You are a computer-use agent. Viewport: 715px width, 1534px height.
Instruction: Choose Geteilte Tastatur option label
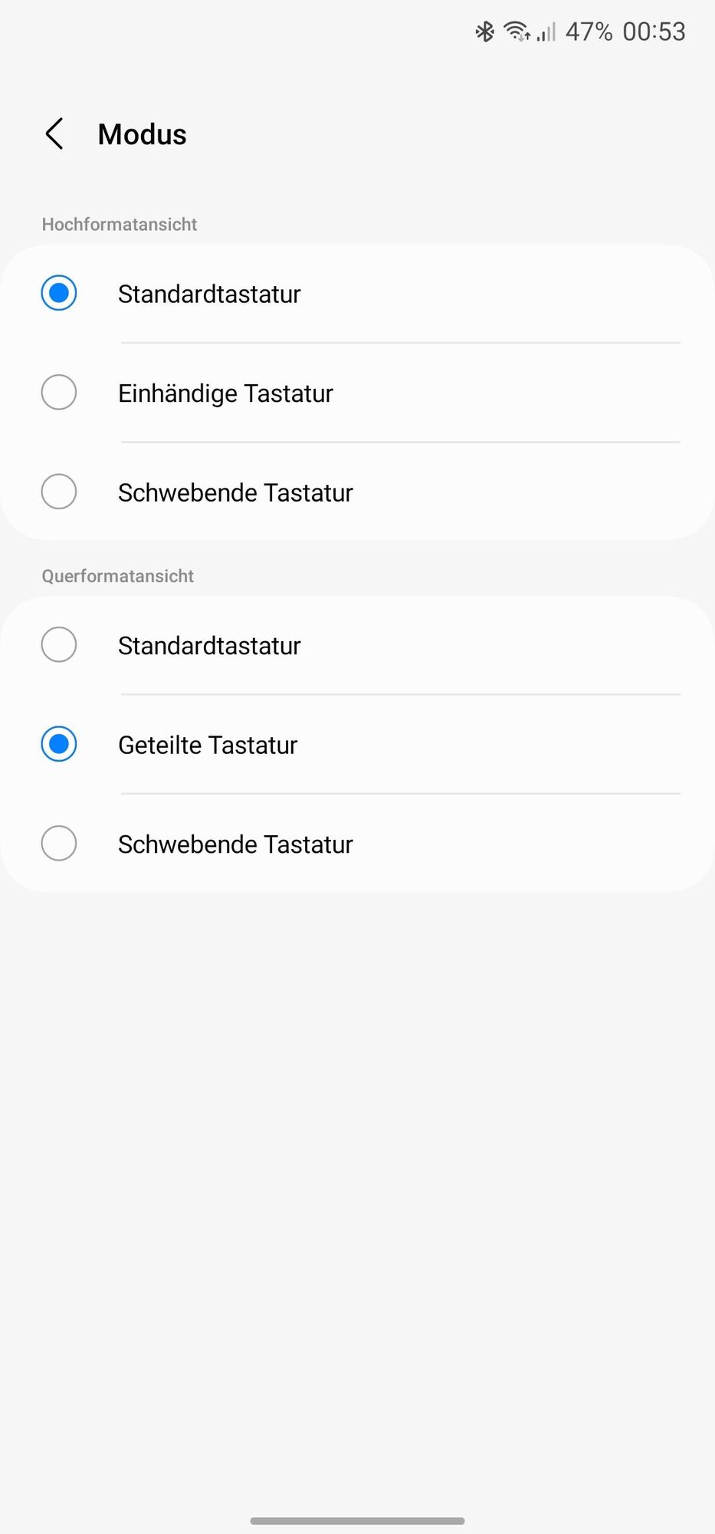tap(208, 745)
